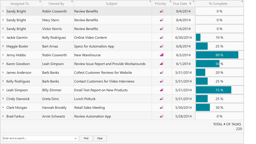Expand the Jackie Garmin row
The width and height of the screenshot is (256, 144).
pyautogui.click(x=3, y=37)
